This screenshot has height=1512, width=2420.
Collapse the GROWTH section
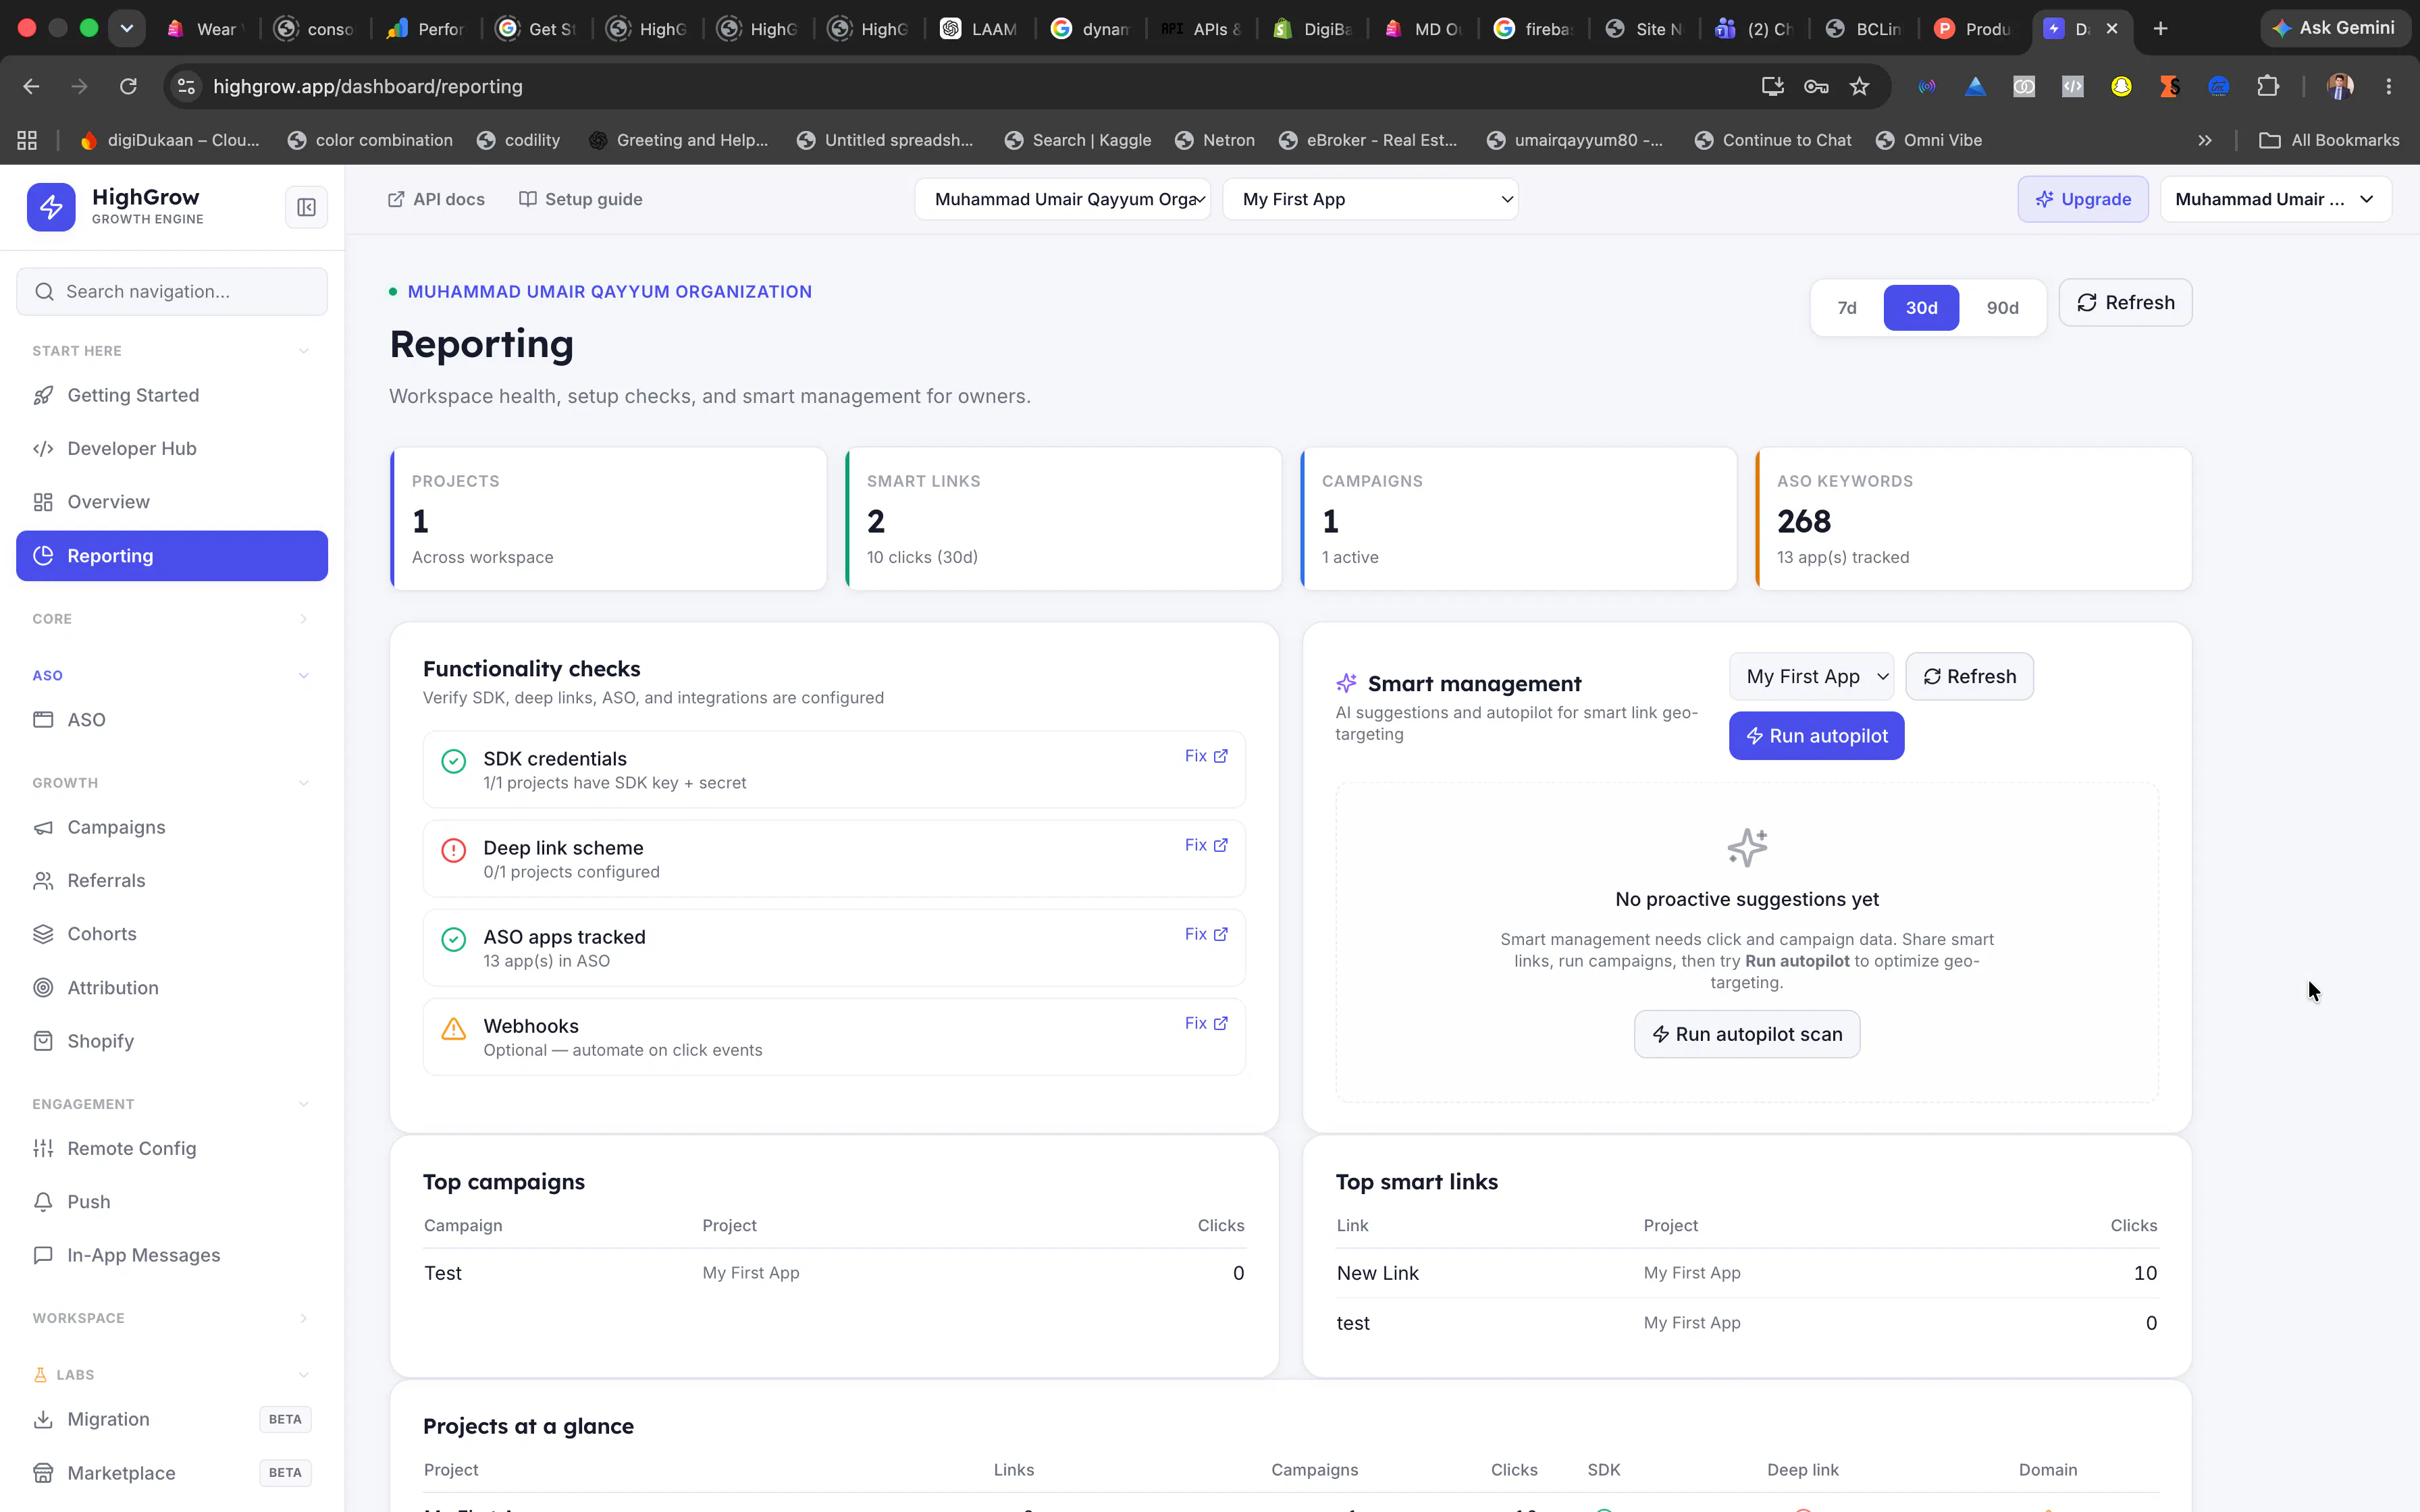coord(172,783)
